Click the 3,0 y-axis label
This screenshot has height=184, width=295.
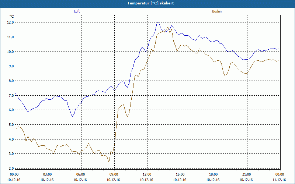click(x=11, y=153)
